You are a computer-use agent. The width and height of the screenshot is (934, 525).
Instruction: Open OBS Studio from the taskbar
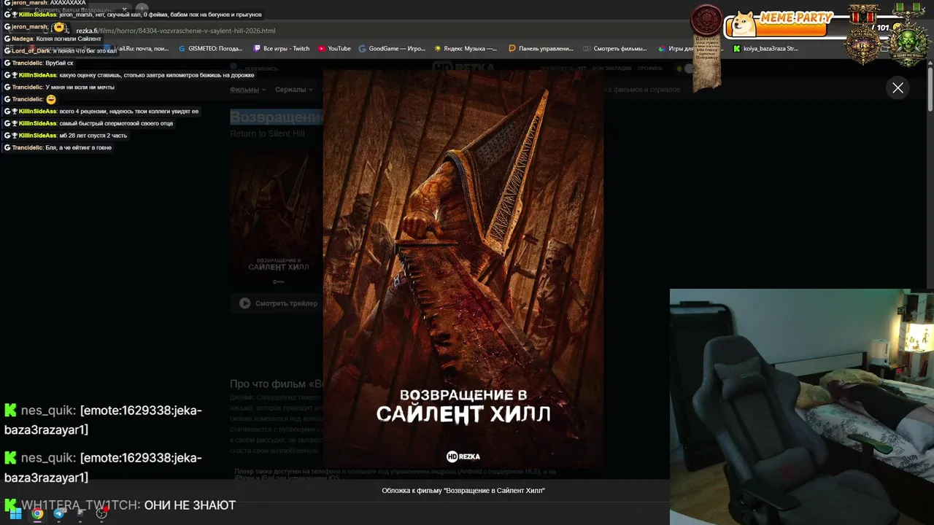click(101, 513)
